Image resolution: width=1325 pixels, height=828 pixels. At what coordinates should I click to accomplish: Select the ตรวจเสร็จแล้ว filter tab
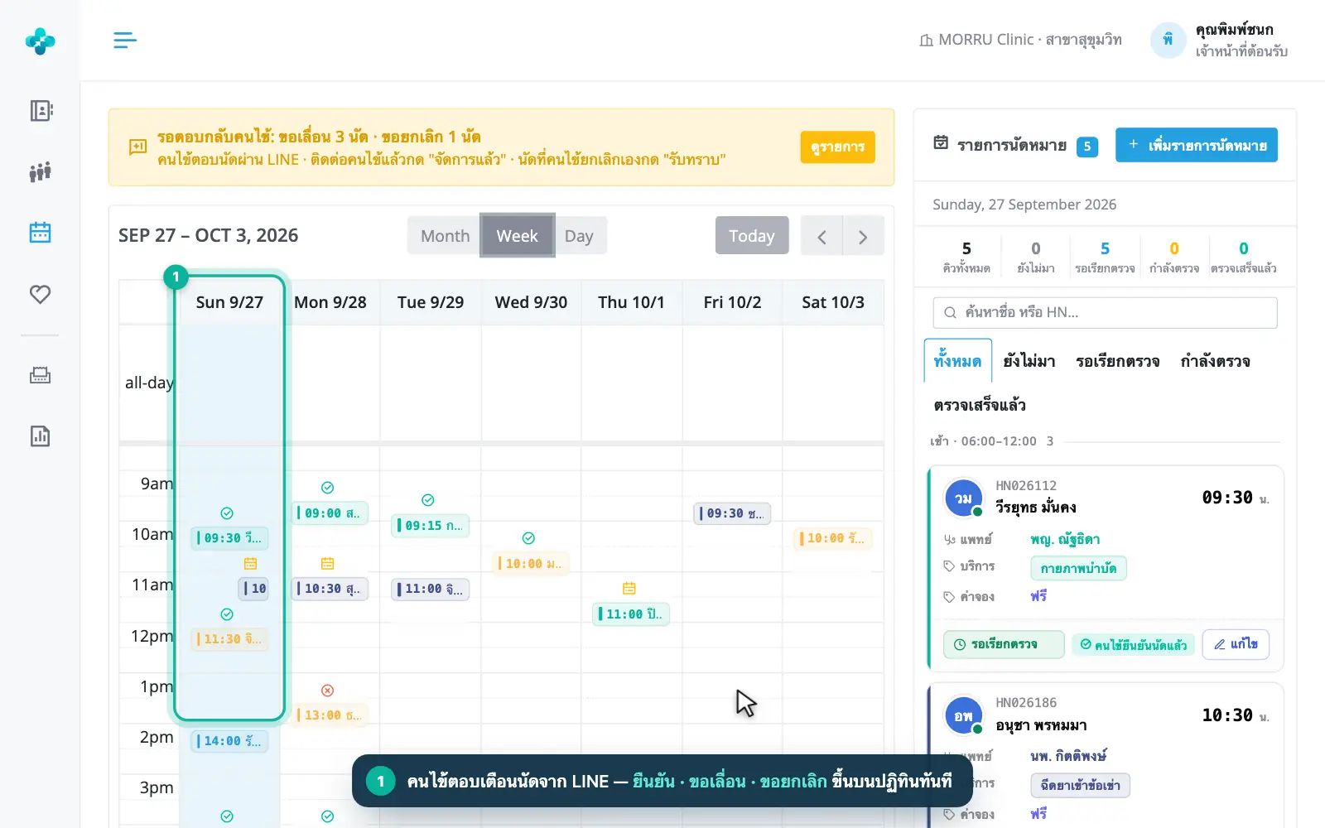click(x=980, y=405)
